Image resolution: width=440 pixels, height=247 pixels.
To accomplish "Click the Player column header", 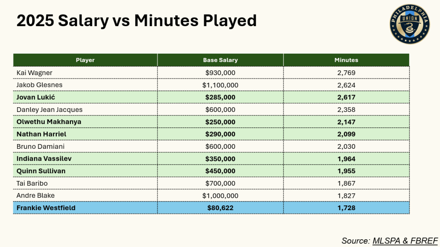I will (85, 60).
